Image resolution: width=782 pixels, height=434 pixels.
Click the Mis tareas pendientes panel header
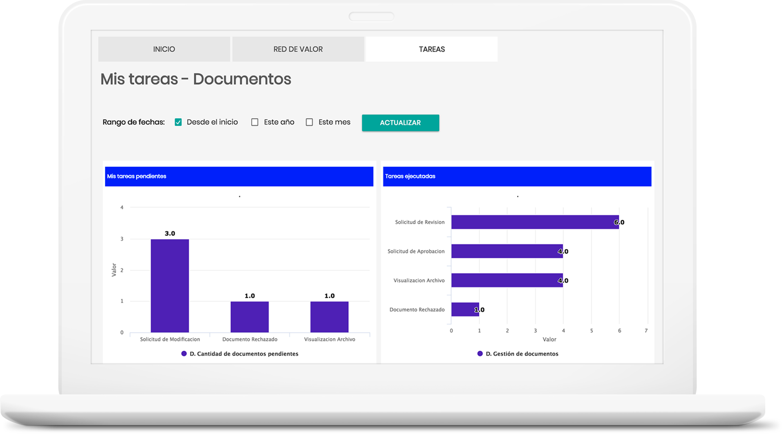(239, 176)
